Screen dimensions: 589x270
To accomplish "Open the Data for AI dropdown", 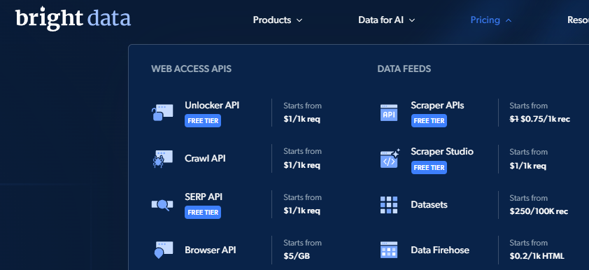I will [x=387, y=20].
